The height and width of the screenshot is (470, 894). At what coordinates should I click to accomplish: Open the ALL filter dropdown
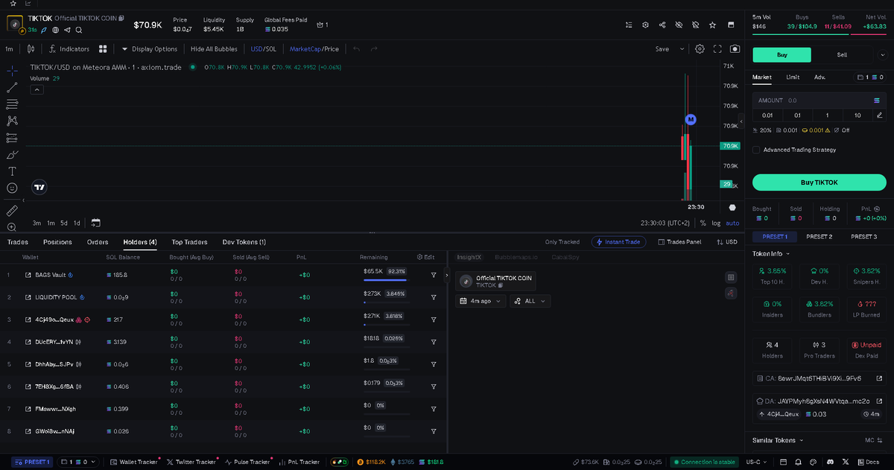click(530, 301)
